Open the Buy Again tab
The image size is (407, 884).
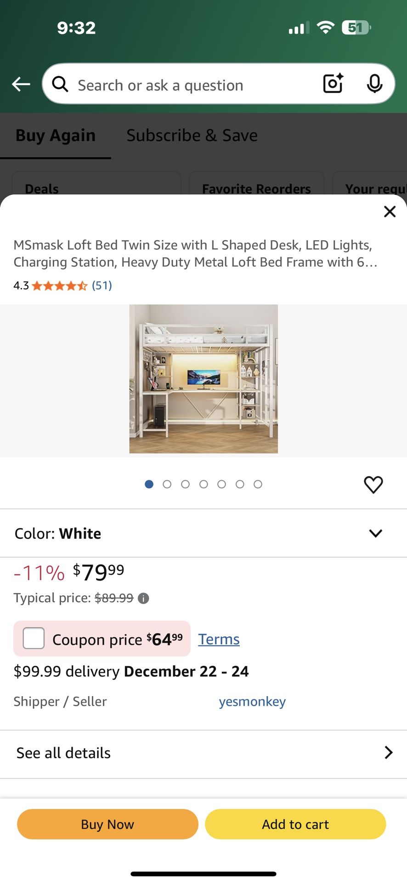[x=56, y=135]
